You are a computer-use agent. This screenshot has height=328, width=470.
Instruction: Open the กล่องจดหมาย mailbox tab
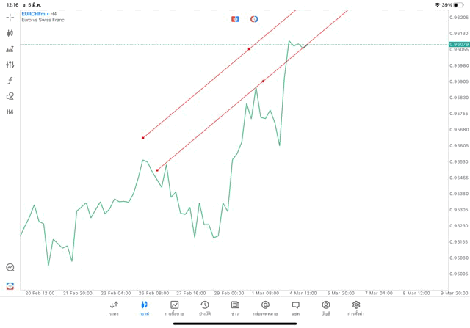pos(265,307)
